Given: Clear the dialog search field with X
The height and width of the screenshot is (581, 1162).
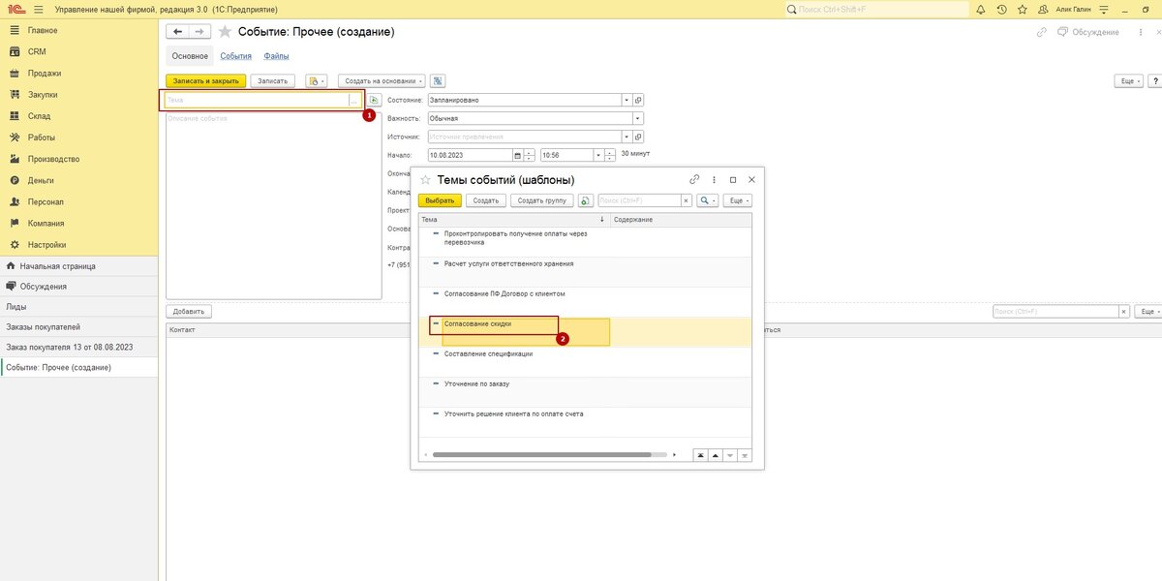Looking at the screenshot, I should [x=686, y=200].
